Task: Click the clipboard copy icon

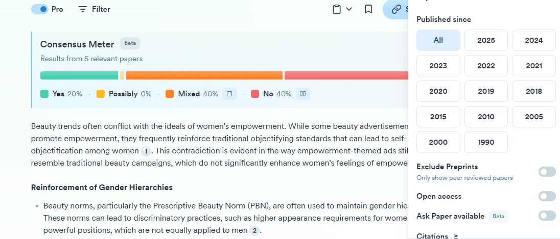Action: (x=336, y=9)
